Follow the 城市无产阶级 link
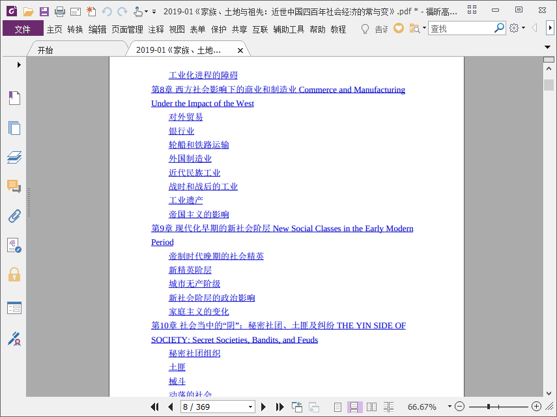Viewport: 557px width, 417px height. pyautogui.click(x=194, y=284)
